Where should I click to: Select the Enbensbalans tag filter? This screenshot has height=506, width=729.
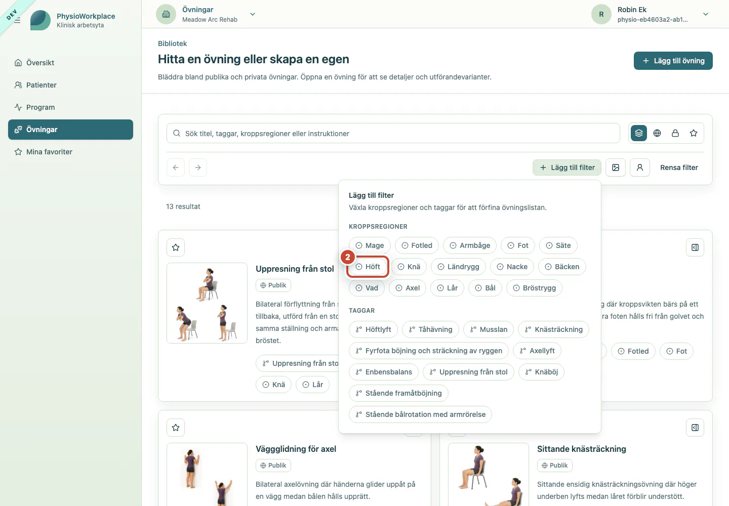pos(384,372)
